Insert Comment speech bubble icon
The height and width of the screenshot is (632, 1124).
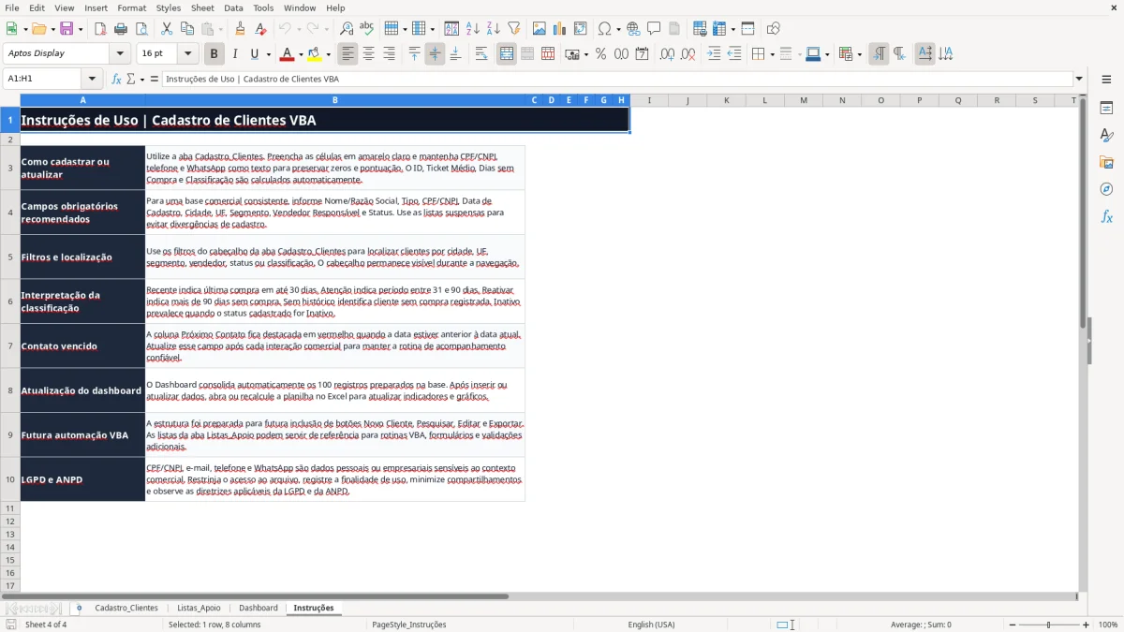(x=654, y=29)
